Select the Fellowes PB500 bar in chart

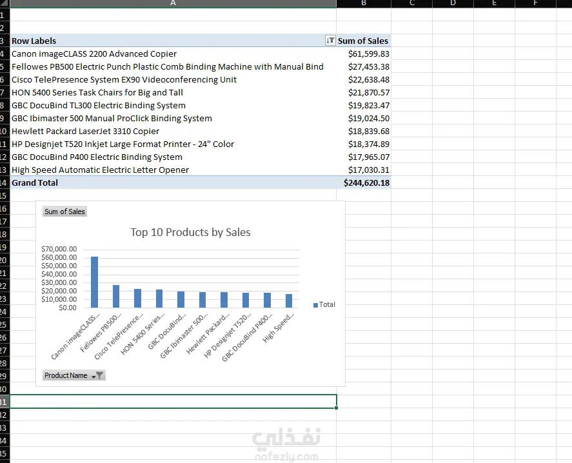pos(116,296)
